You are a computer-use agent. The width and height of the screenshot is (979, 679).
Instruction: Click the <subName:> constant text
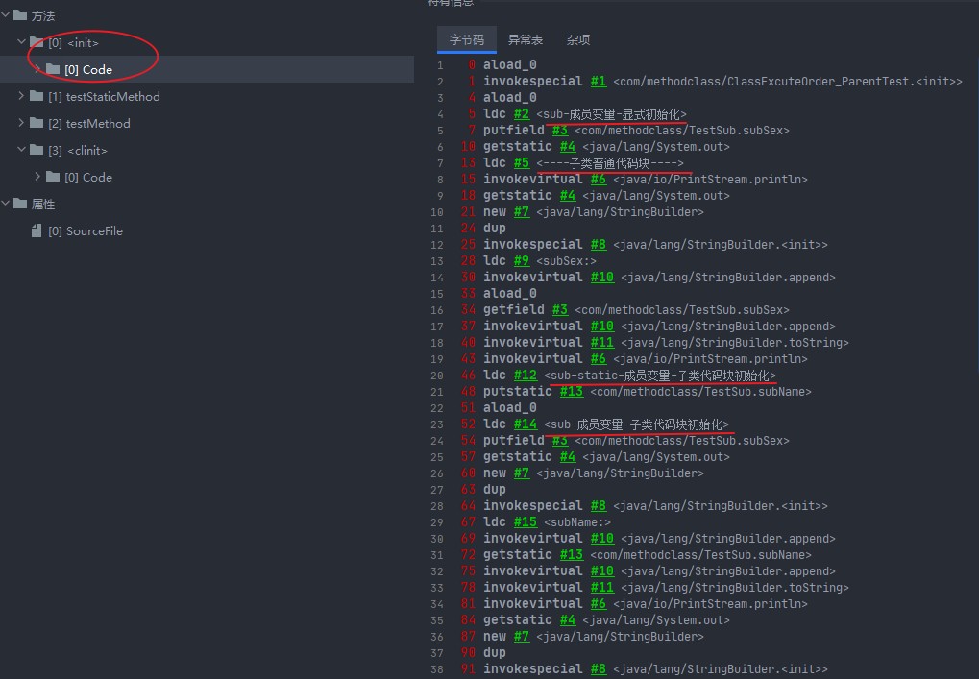(577, 522)
